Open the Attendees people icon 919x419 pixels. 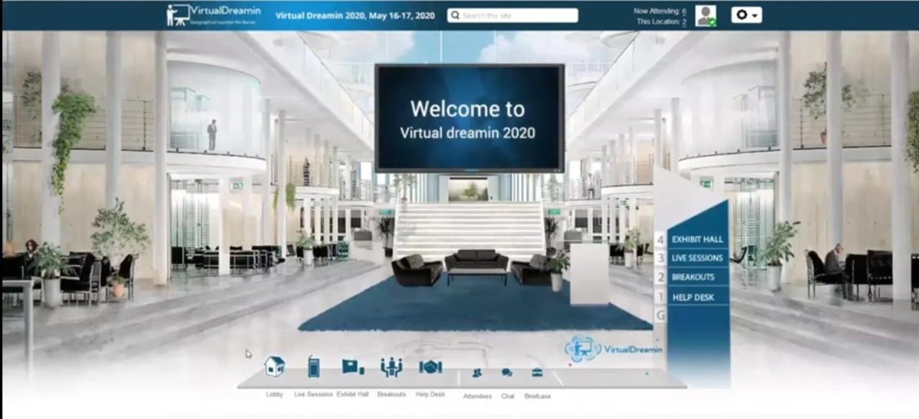click(477, 372)
